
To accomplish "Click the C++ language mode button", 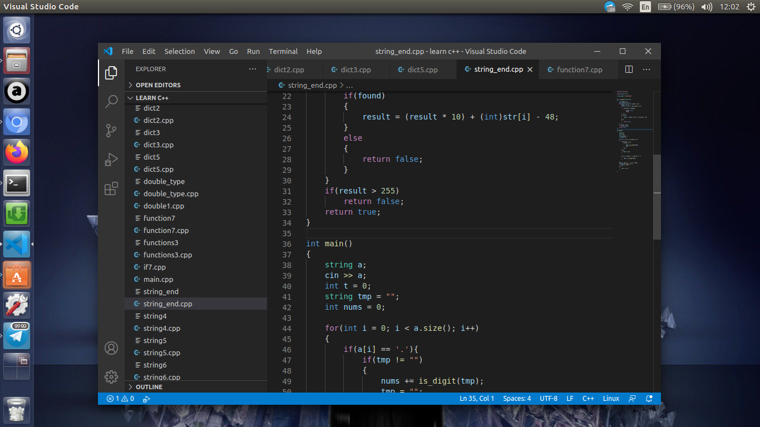I will point(588,399).
